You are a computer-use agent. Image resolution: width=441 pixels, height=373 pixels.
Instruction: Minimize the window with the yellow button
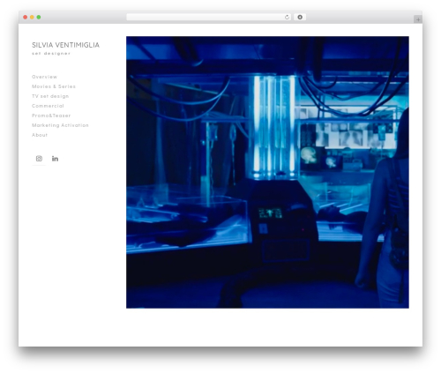(32, 18)
